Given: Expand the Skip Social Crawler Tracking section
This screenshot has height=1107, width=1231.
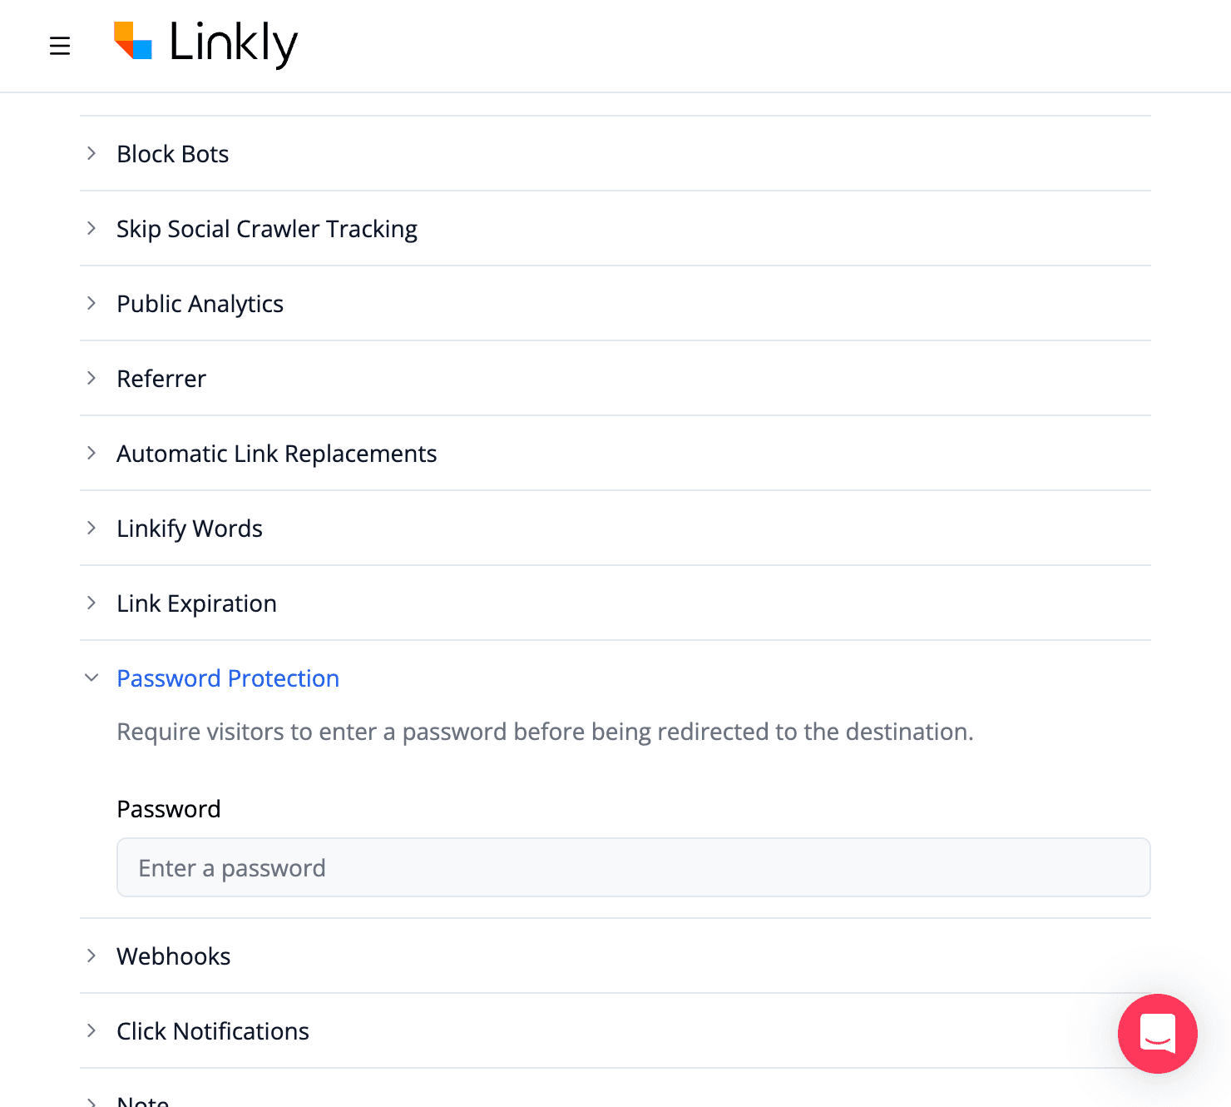Looking at the screenshot, I should pos(266,228).
